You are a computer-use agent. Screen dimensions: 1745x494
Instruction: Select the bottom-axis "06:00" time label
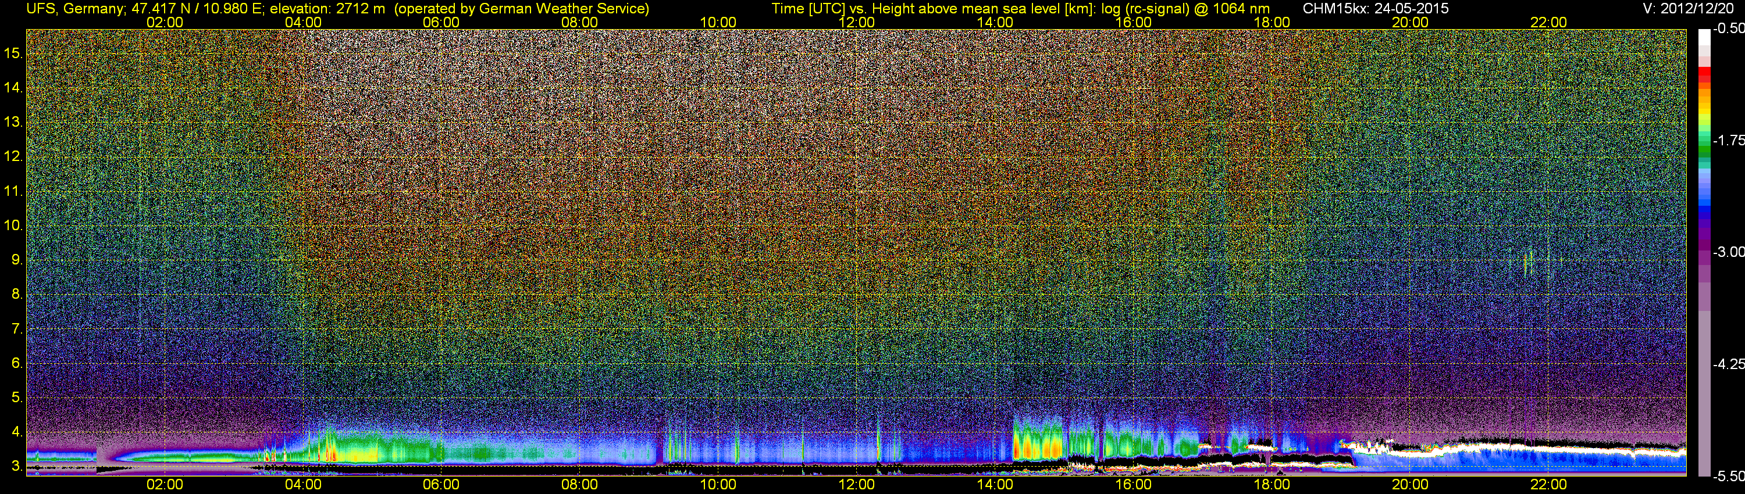coord(441,485)
